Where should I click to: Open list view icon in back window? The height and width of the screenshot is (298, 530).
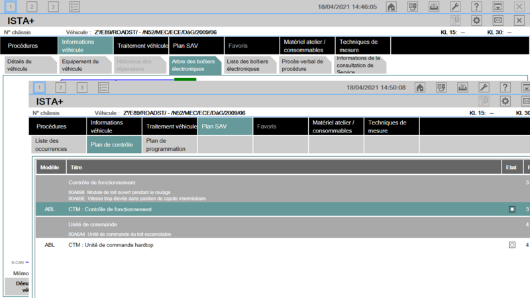[x=74, y=7]
